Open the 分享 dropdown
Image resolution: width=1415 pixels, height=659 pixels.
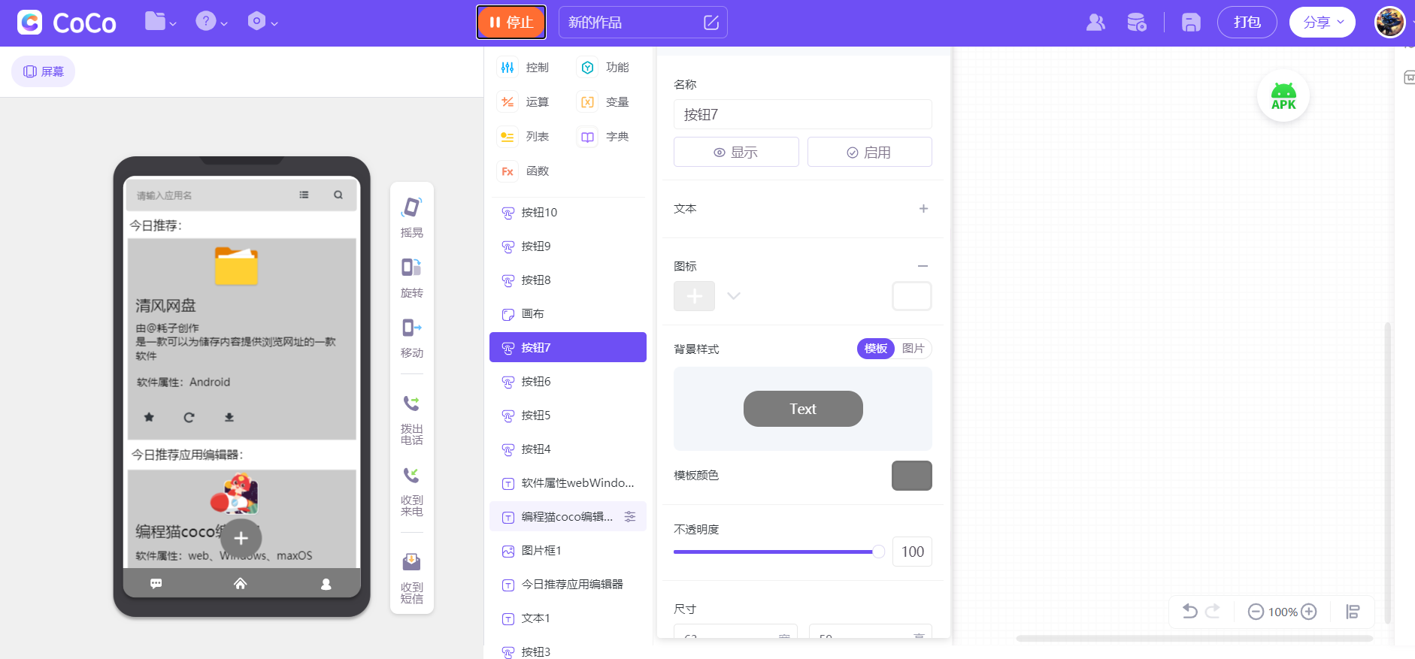pyautogui.click(x=1323, y=23)
